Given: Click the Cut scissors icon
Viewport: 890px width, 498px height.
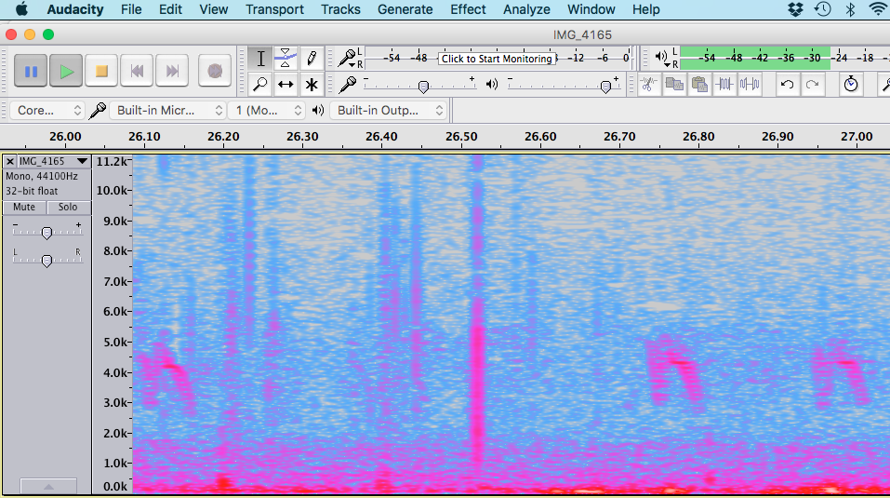Looking at the screenshot, I should click(650, 85).
